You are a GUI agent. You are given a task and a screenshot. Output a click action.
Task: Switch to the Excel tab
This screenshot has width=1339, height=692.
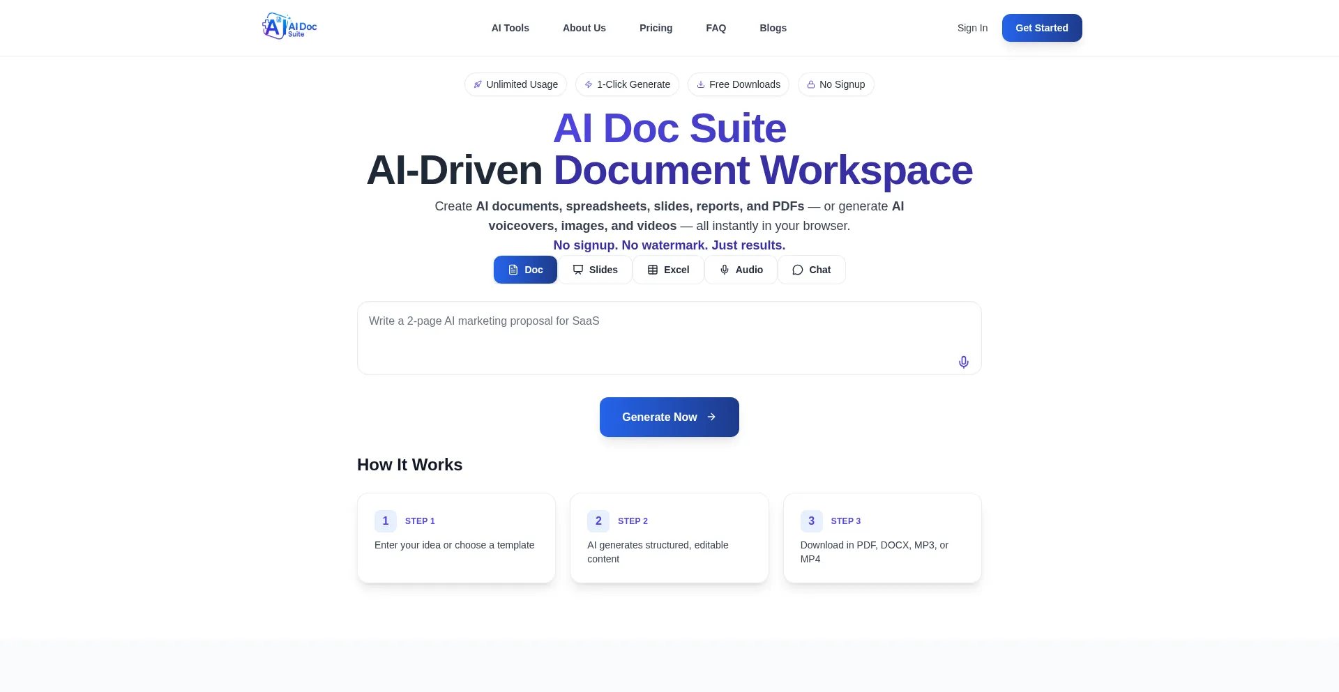pos(668,270)
